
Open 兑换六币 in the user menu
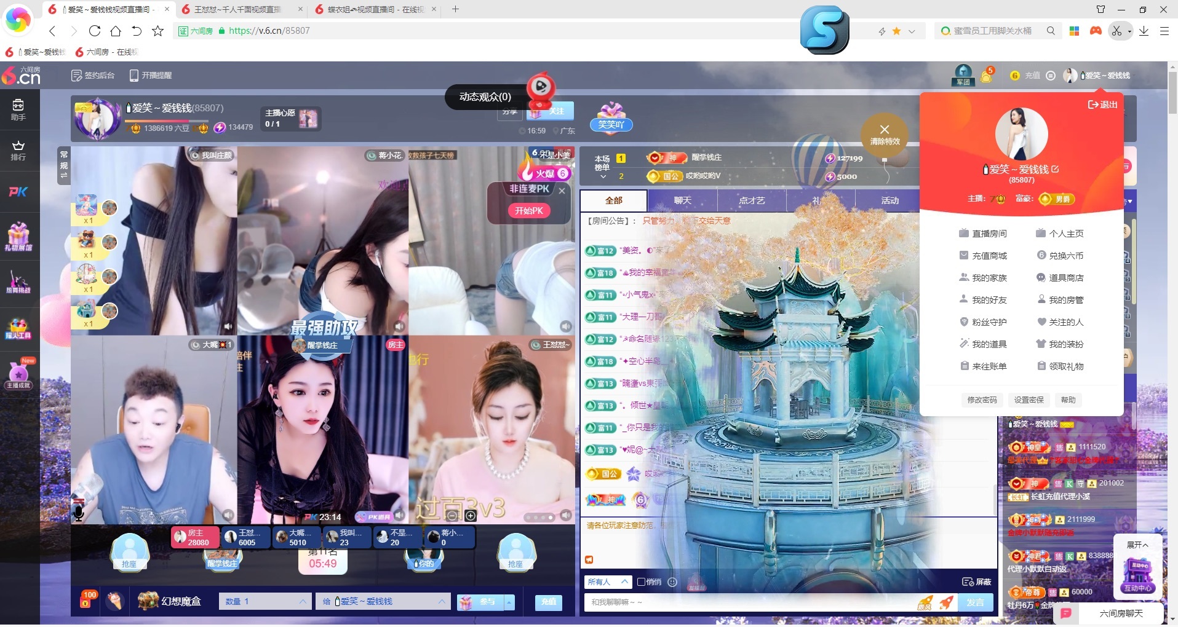[1060, 256]
